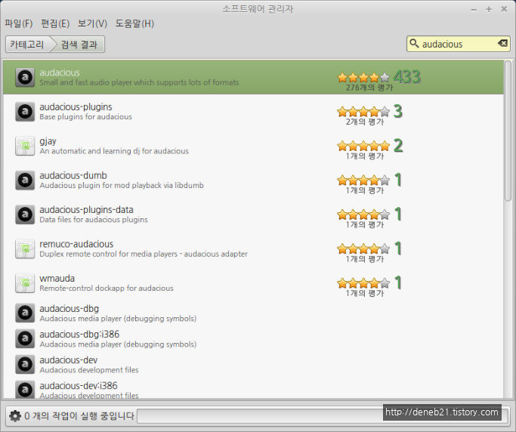Open the 편집(E) menu
The height and width of the screenshot is (432, 516).
point(54,23)
